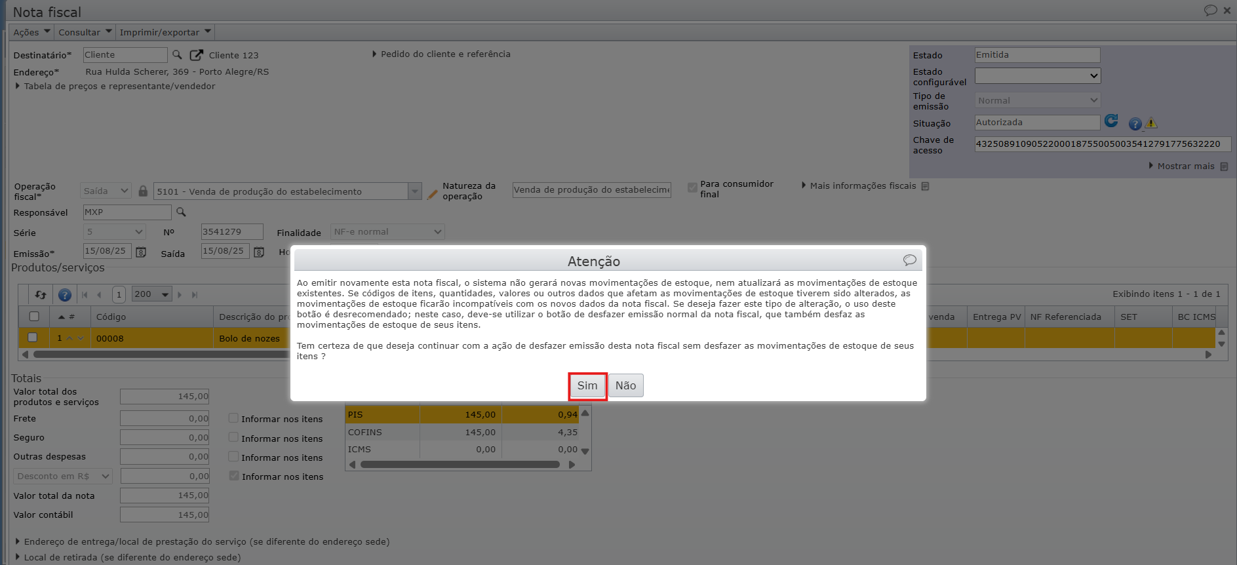Expand Local de retirada section

pos(128,557)
